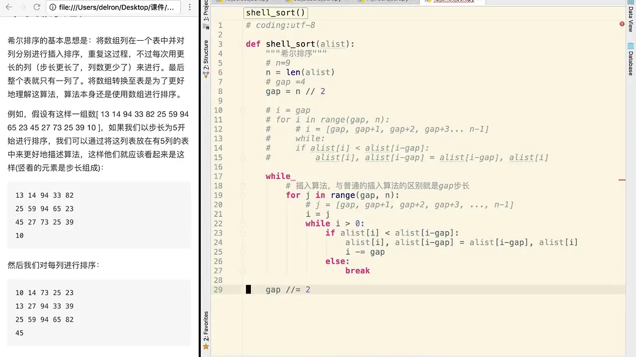Click the 'i -= gap' line

tap(365, 252)
